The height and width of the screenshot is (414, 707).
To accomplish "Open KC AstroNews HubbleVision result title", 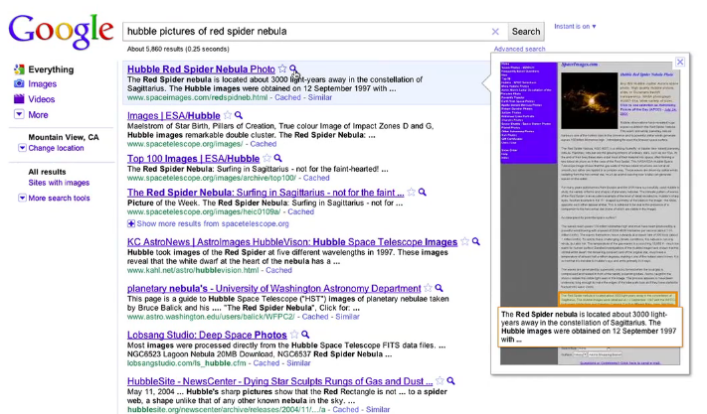I will click(x=292, y=242).
